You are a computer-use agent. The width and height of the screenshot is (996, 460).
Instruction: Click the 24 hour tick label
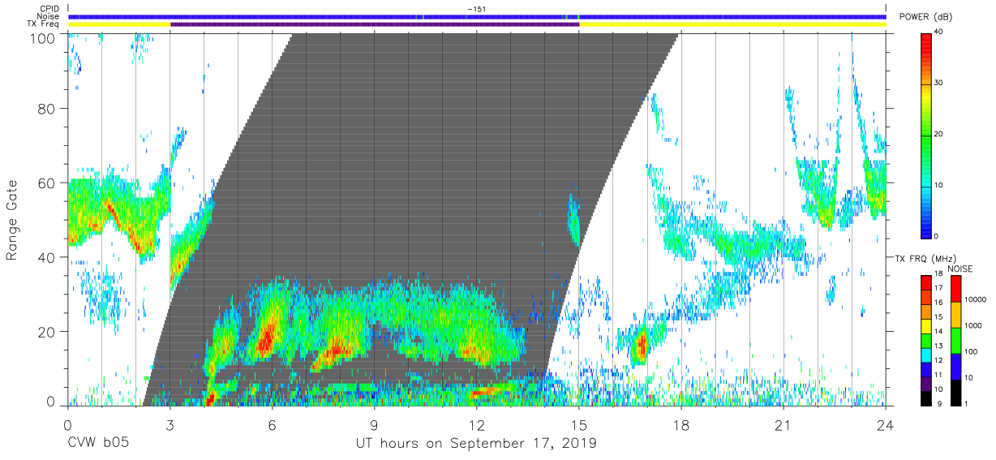click(x=886, y=425)
